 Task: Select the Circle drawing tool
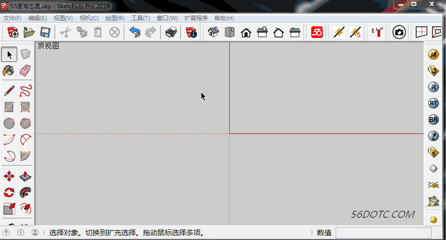point(9,123)
